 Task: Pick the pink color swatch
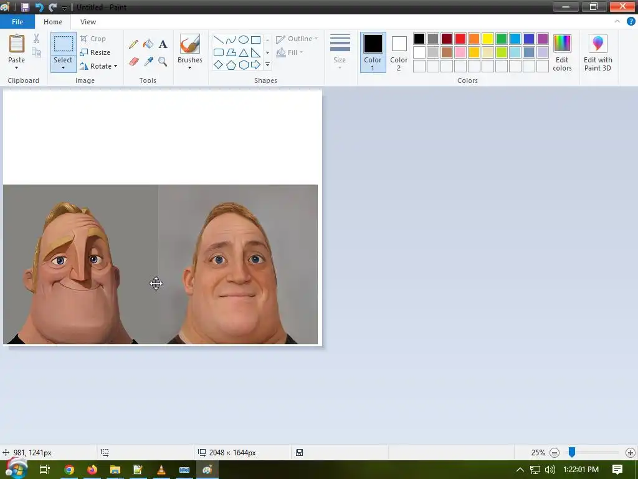(x=460, y=52)
